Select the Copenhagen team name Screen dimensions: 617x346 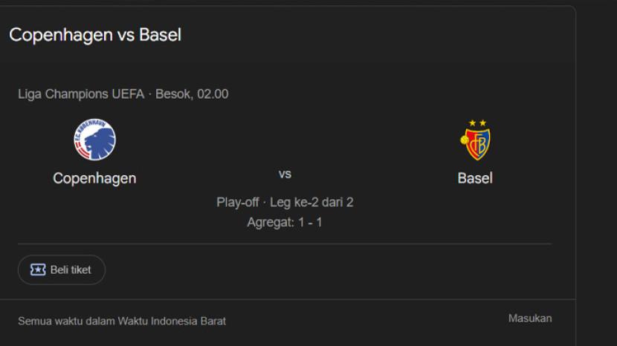tap(94, 178)
